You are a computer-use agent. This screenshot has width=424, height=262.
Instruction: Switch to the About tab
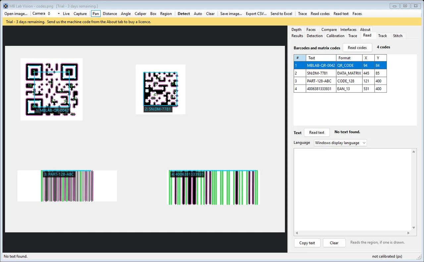(x=365, y=29)
